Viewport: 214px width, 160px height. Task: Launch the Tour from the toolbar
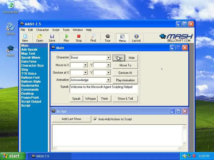108,38
